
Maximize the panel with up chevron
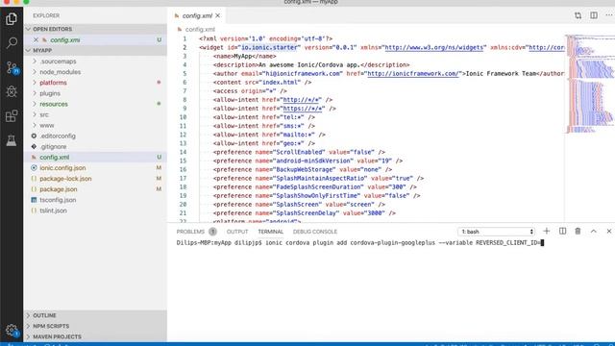tap(594, 231)
